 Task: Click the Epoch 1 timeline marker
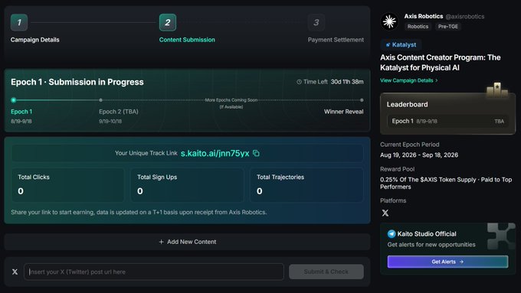pos(14,100)
